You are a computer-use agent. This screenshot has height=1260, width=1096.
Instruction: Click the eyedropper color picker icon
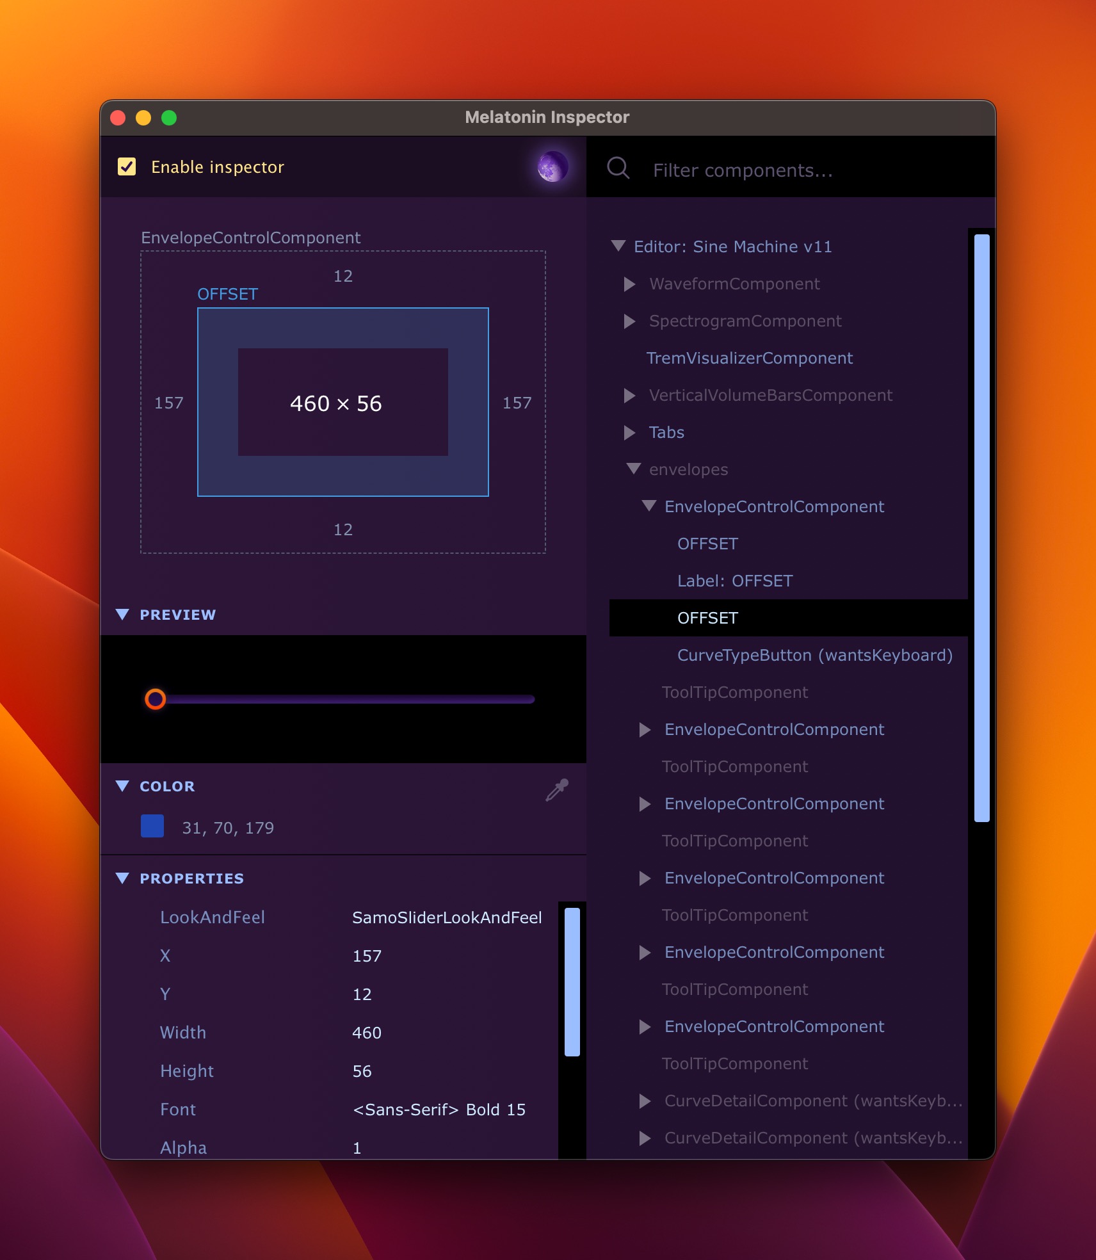pyautogui.click(x=557, y=790)
